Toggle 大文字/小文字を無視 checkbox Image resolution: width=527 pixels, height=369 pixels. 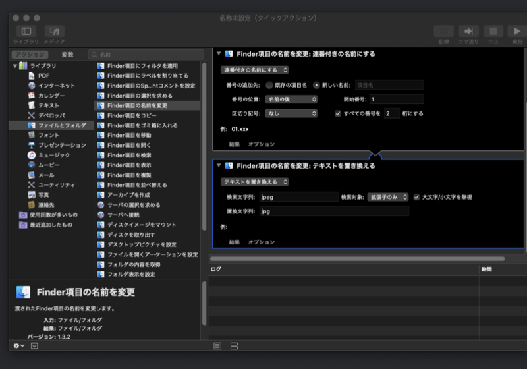[416, 197]
